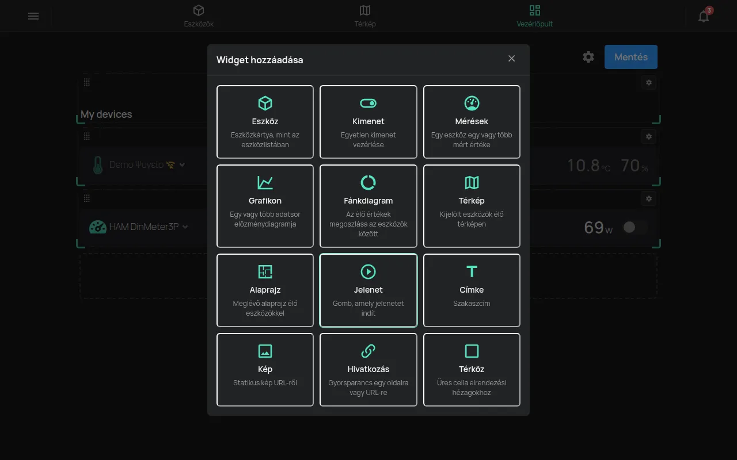Click the 69 W power reading
The image size is (737, 460).
coord(598,228)
